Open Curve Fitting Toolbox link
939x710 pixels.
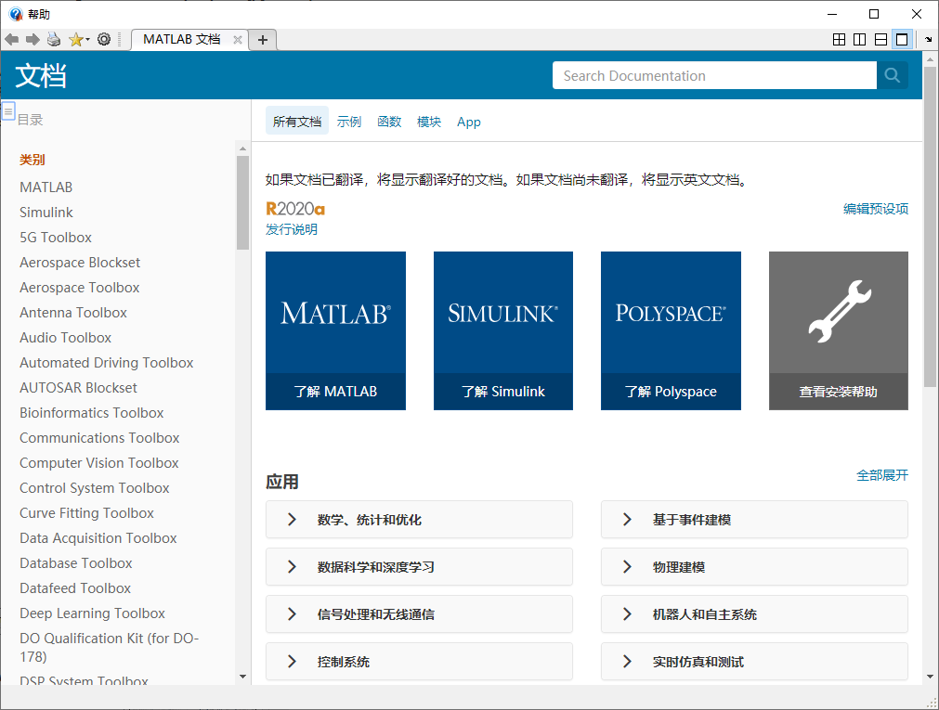point(86,513)
